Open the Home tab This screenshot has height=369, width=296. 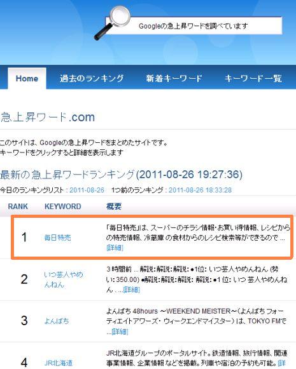point(27,78)
